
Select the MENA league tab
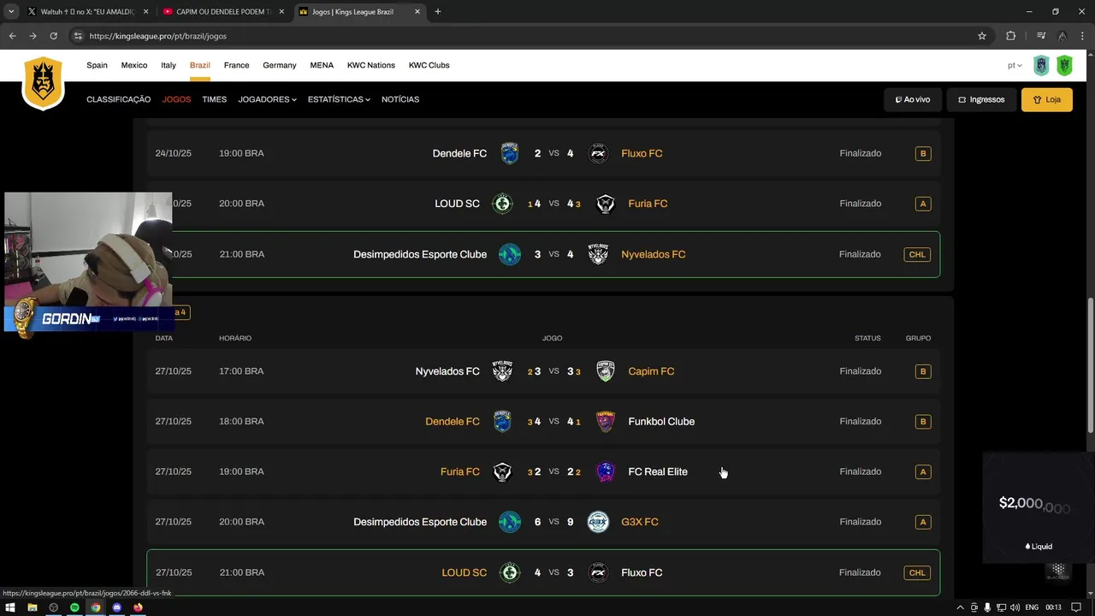click(322, 65)
